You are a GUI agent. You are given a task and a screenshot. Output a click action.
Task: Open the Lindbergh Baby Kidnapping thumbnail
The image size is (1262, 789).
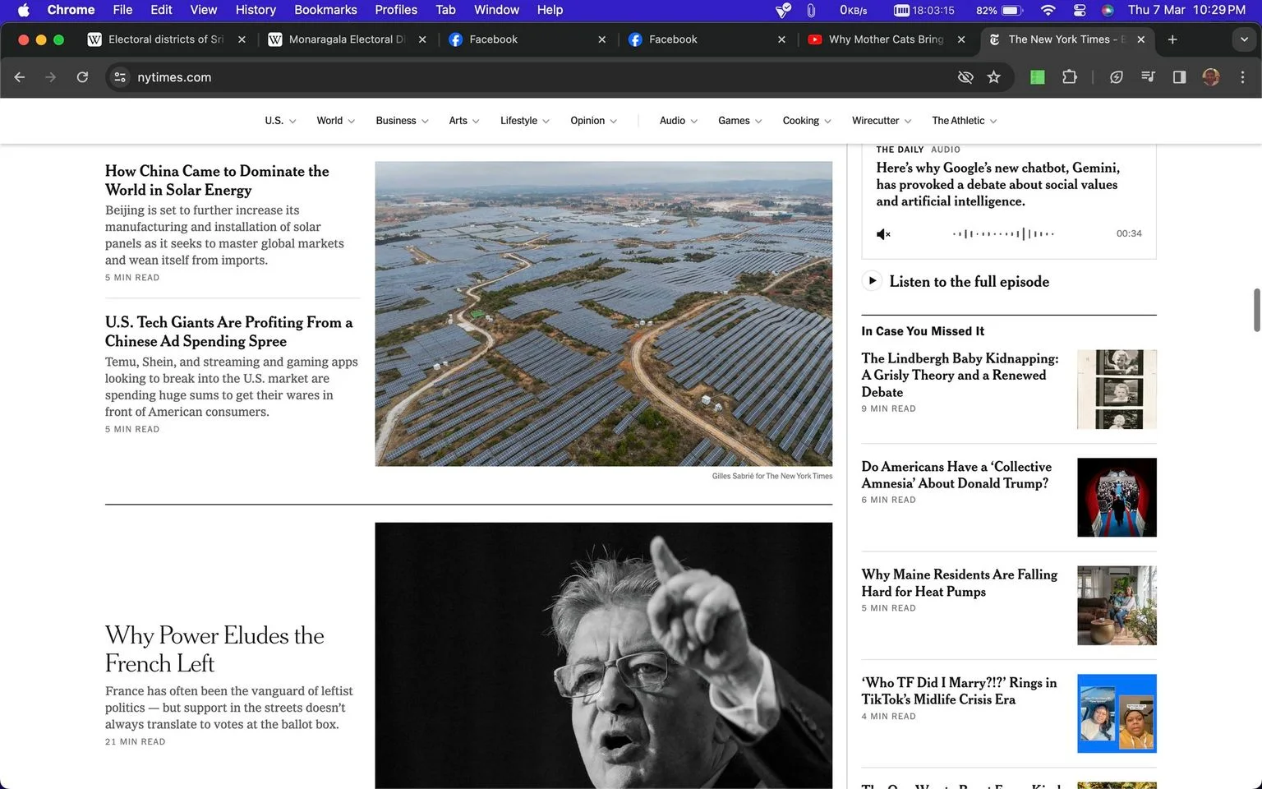pyautogui.click(x=1117, y=390)
